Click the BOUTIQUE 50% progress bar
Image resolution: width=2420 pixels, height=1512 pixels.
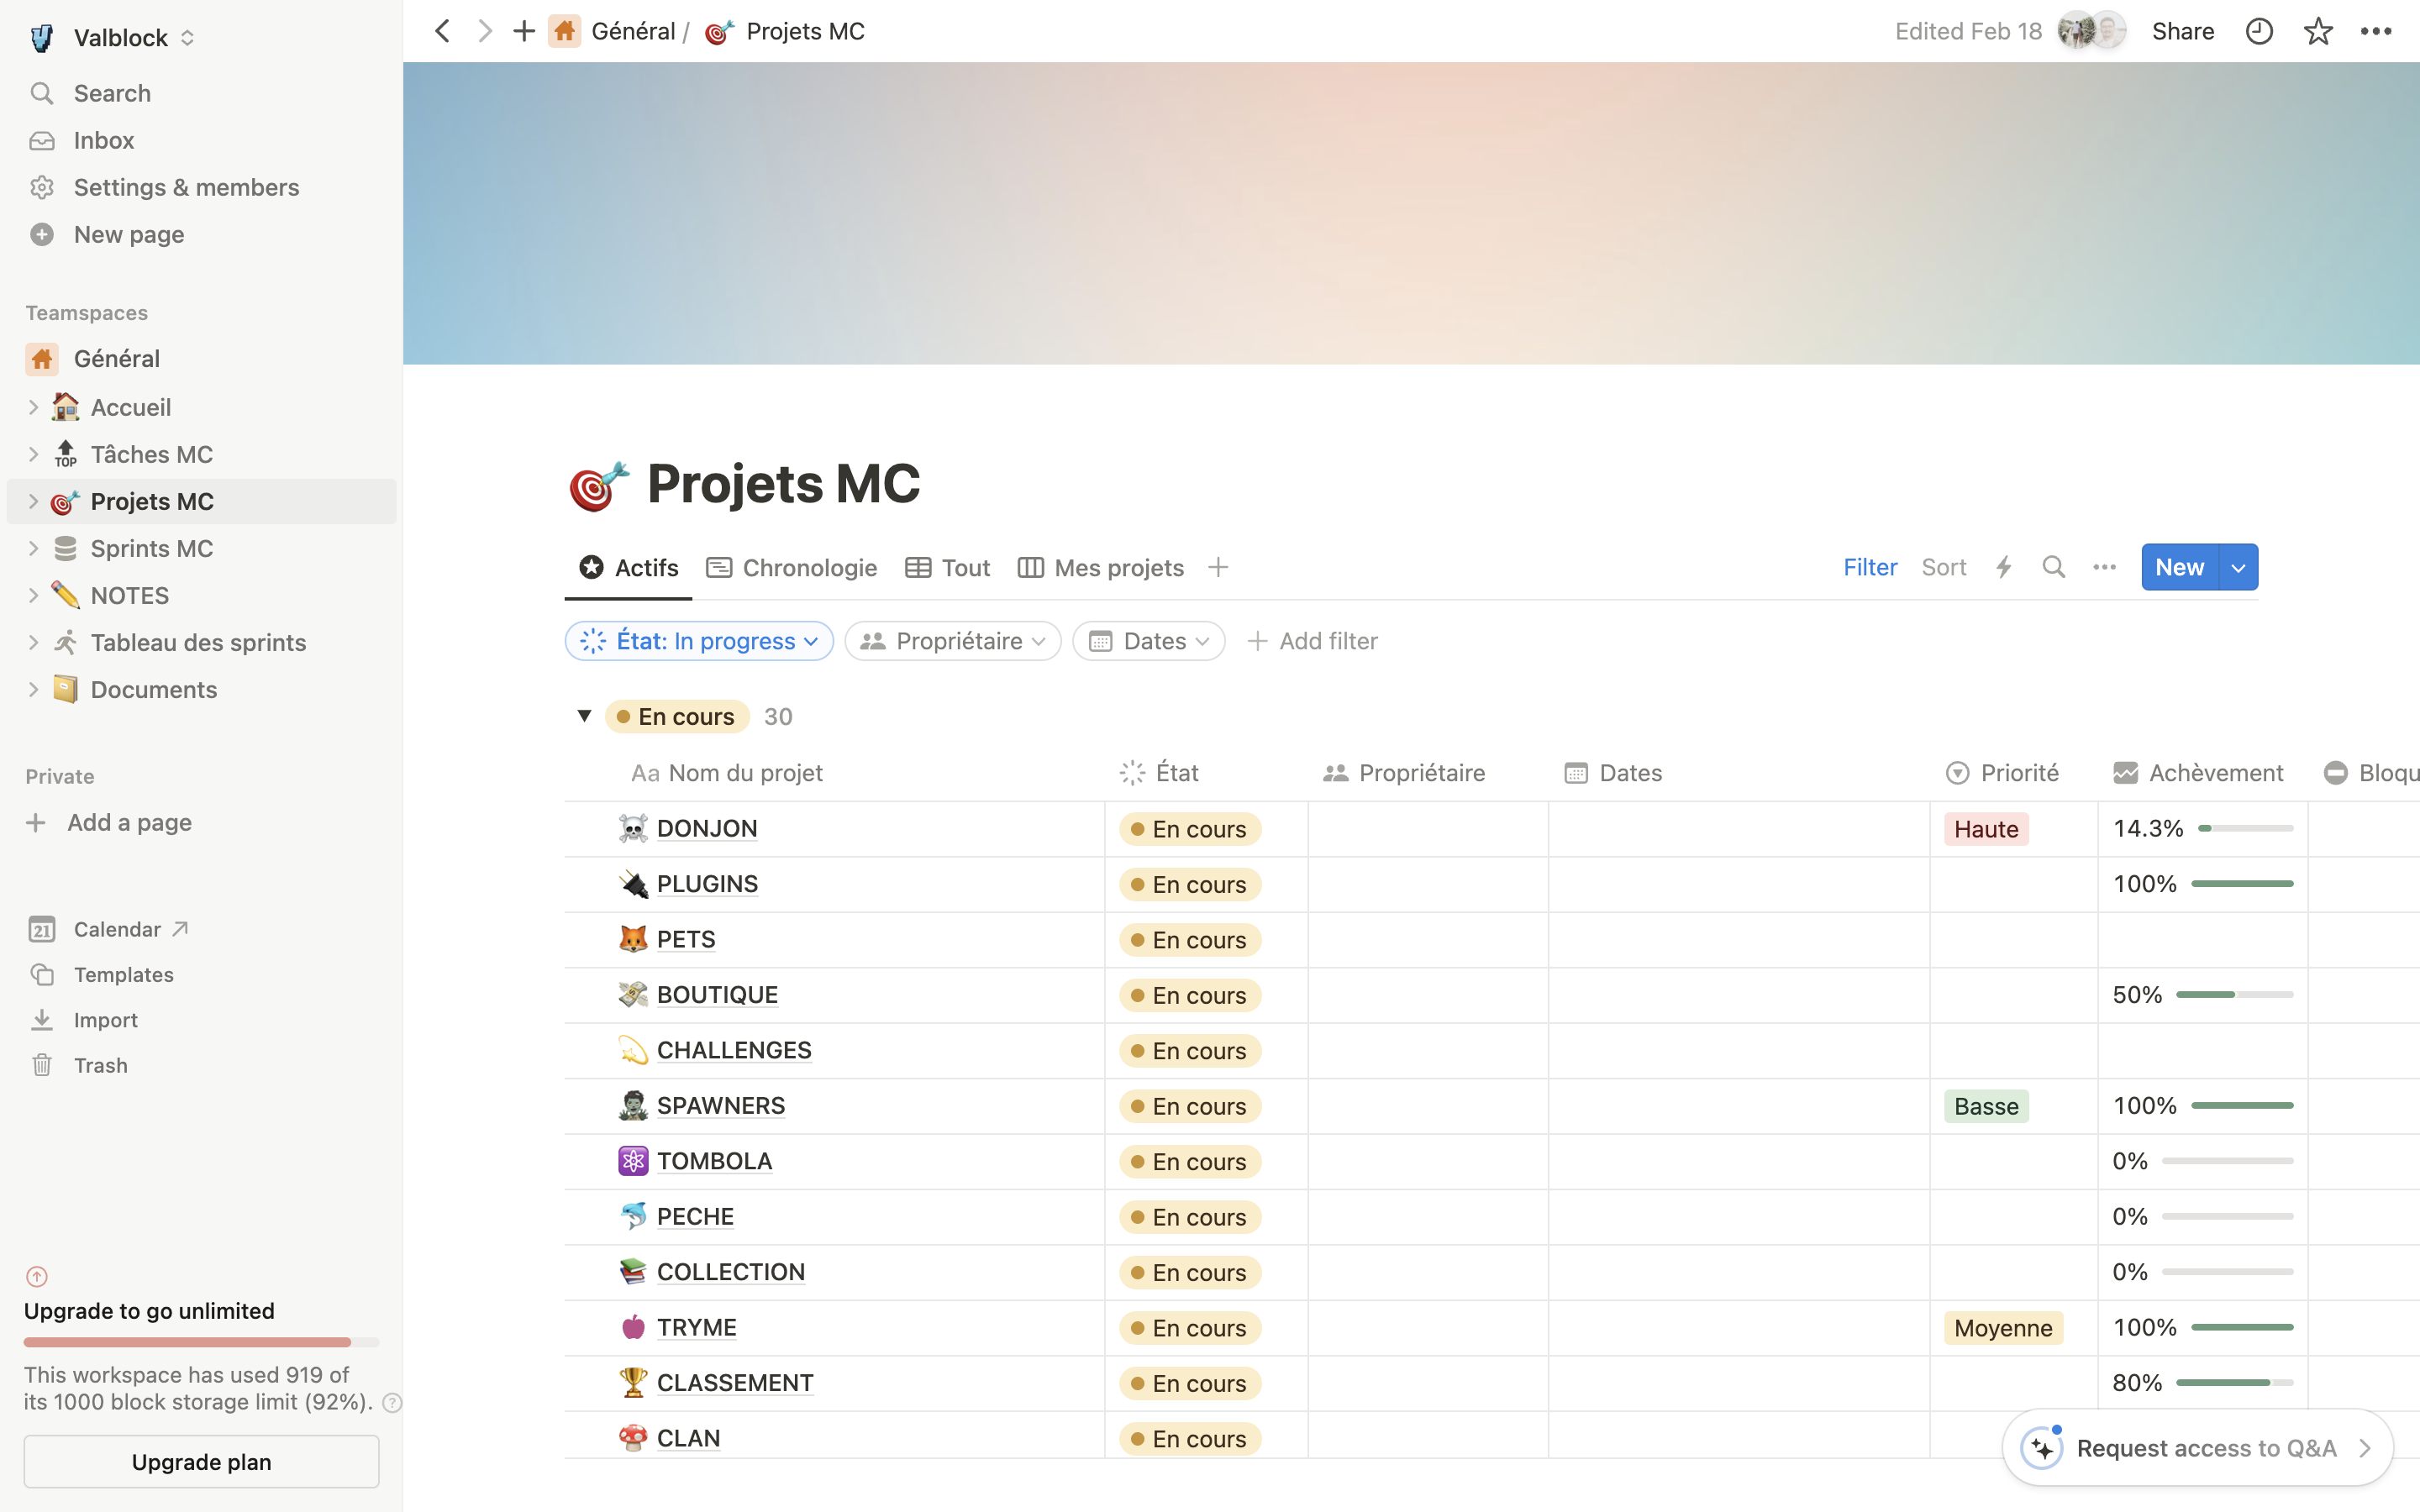point(2234,995)
